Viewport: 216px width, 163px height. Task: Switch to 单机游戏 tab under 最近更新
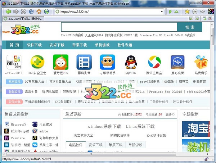pyautogui.click(x=135, y=145)
